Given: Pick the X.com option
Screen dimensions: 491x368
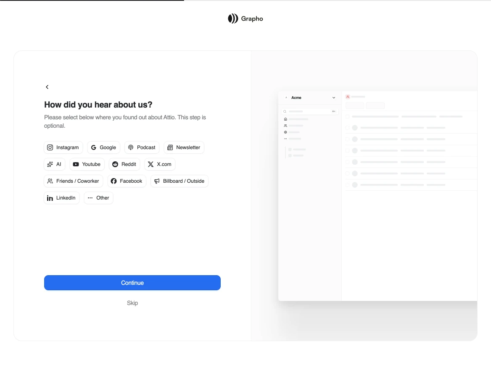Looking at the screenshot, I should pyautogui.click(x=160, y=164).
